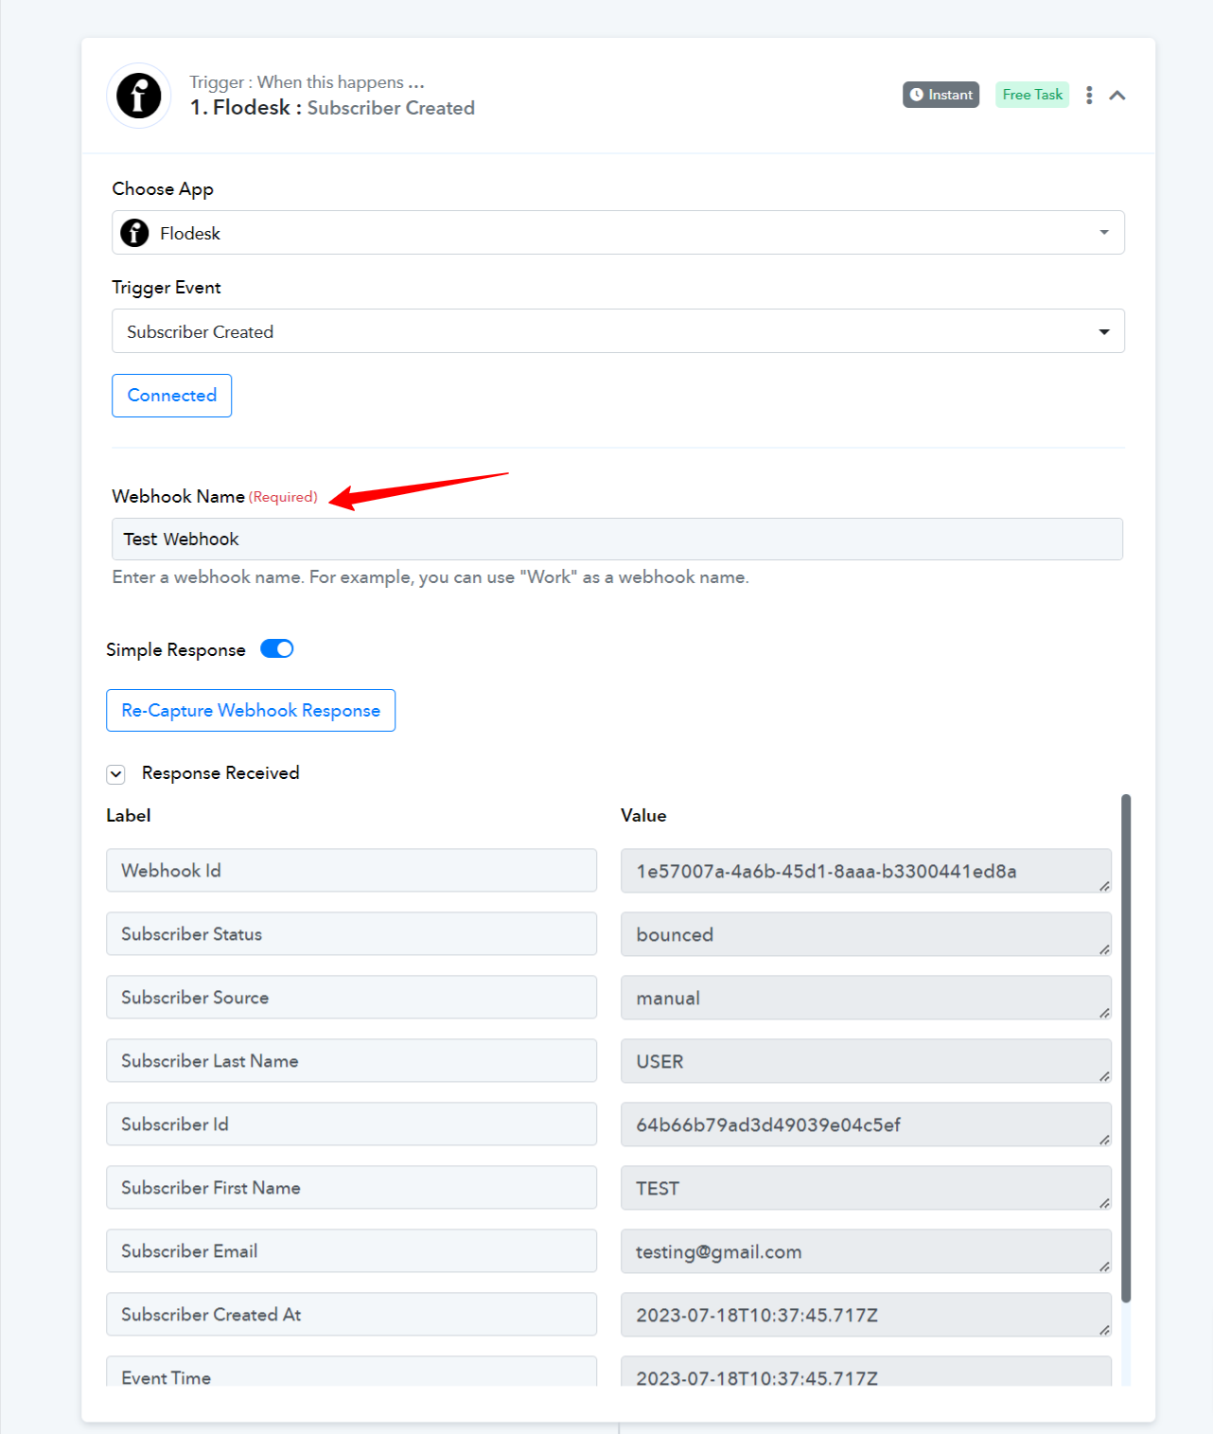This screenshot has height=1434, width=1213.
Task: Click the Flodesk logo in trigger header
Action: tap(139, 96)
